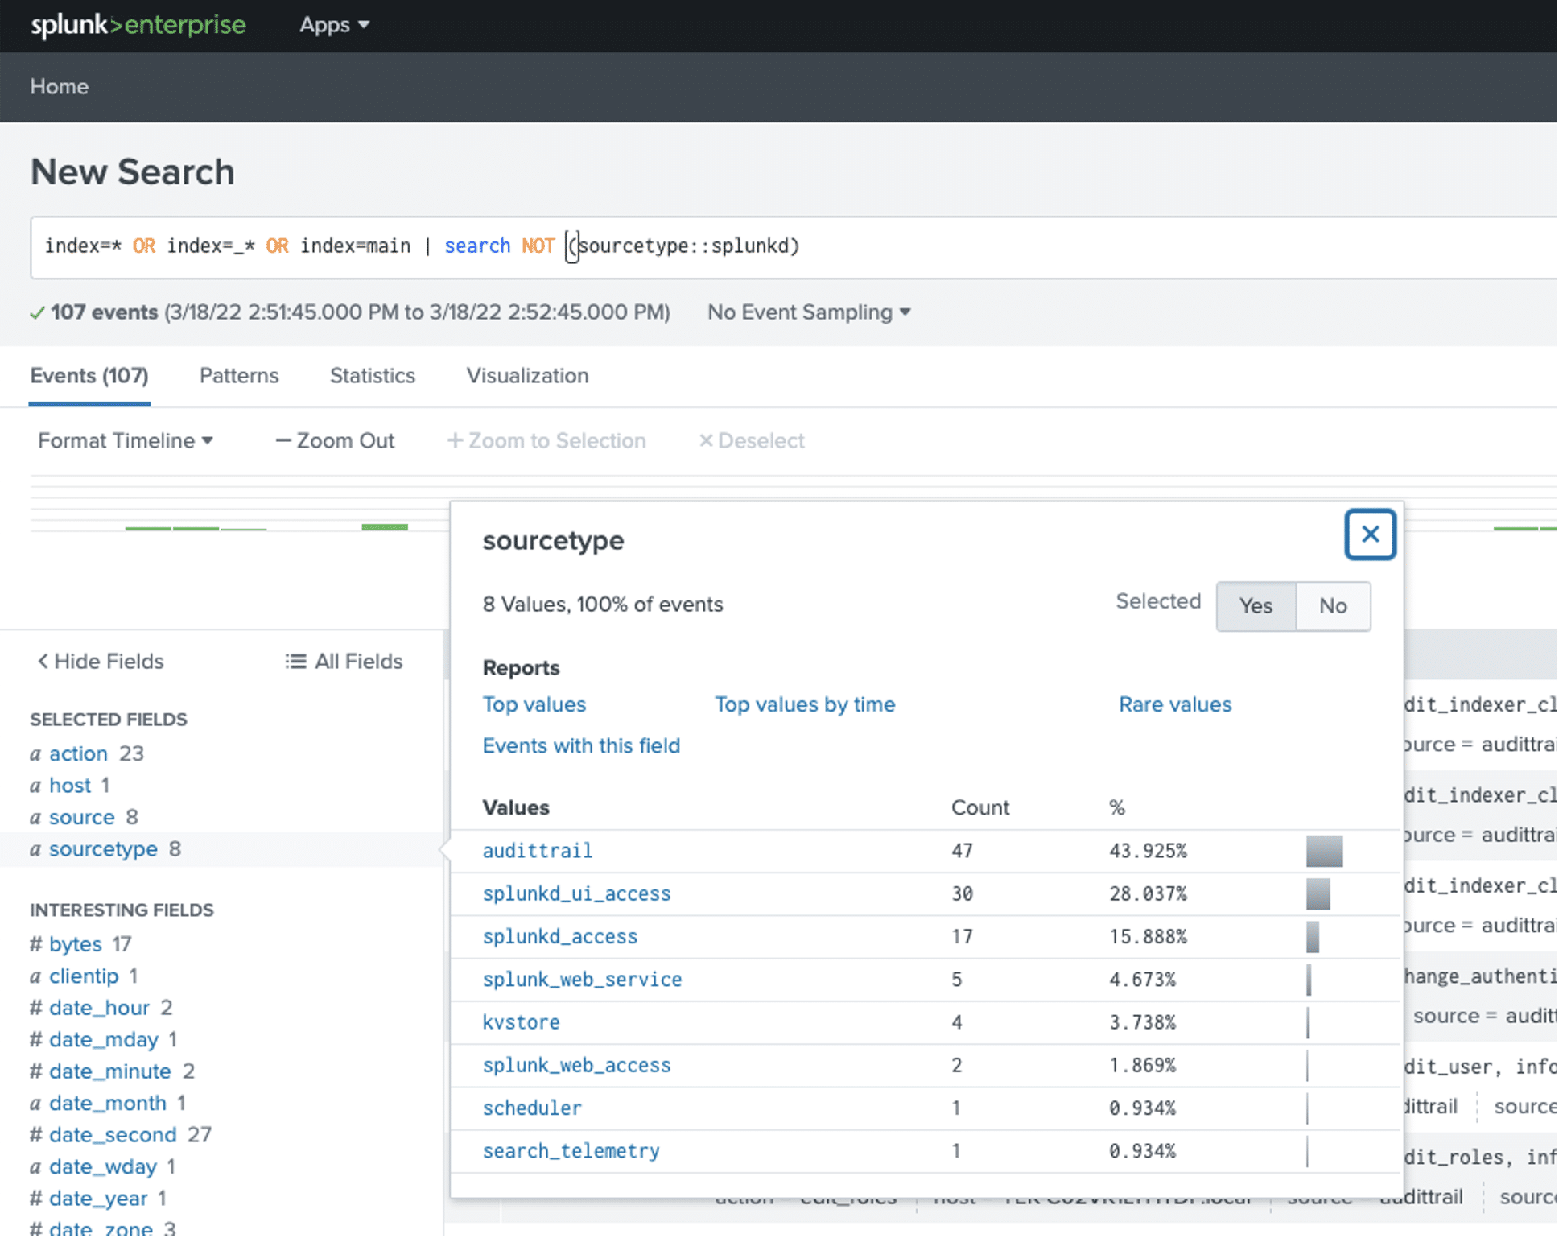
Task: Click the 28.037% percentage value
Action: pyautogui.click(x=1148, y=893)
